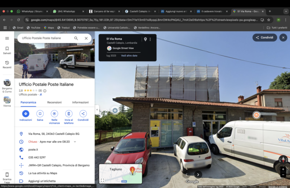Open Street View three-dot options menu
The image size is (290, 188).
click(150, 40)
